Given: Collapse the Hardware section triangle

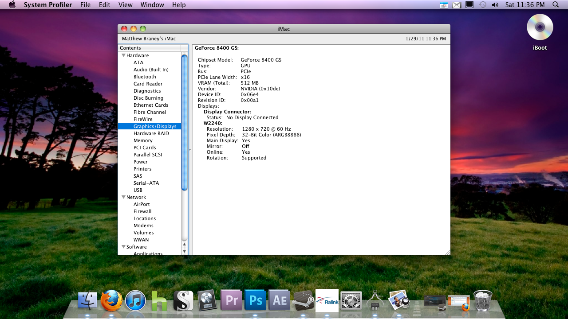Looking at the screenshot, I should click(x=123, y=55).
